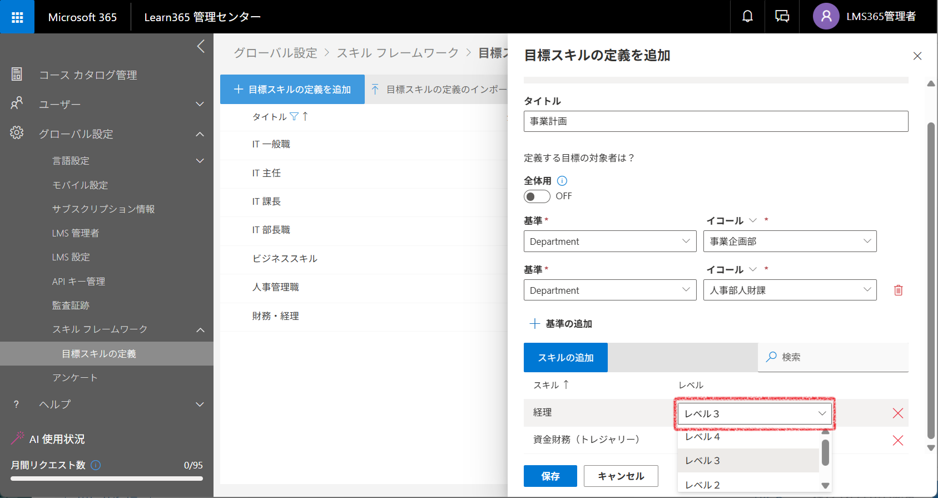Image resolution: width=938 pixels, height=498 pixels.
Task: Open the 財務・経理 list row
Action: [364, 316]
